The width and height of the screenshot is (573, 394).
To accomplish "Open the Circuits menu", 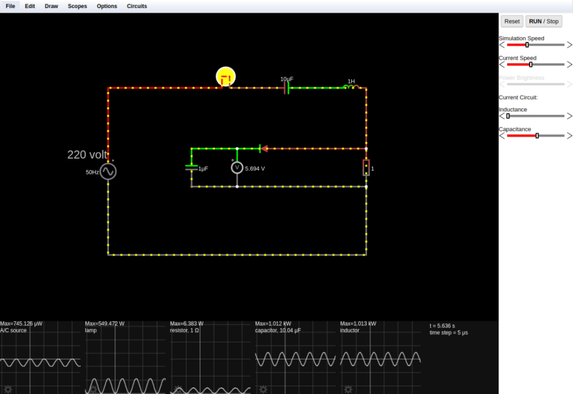I will click(136, 6).
